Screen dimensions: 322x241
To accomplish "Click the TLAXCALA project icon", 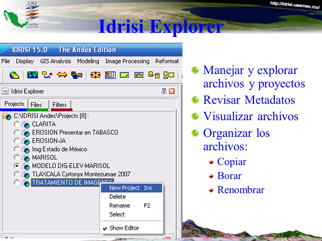I will coord(26,175).
